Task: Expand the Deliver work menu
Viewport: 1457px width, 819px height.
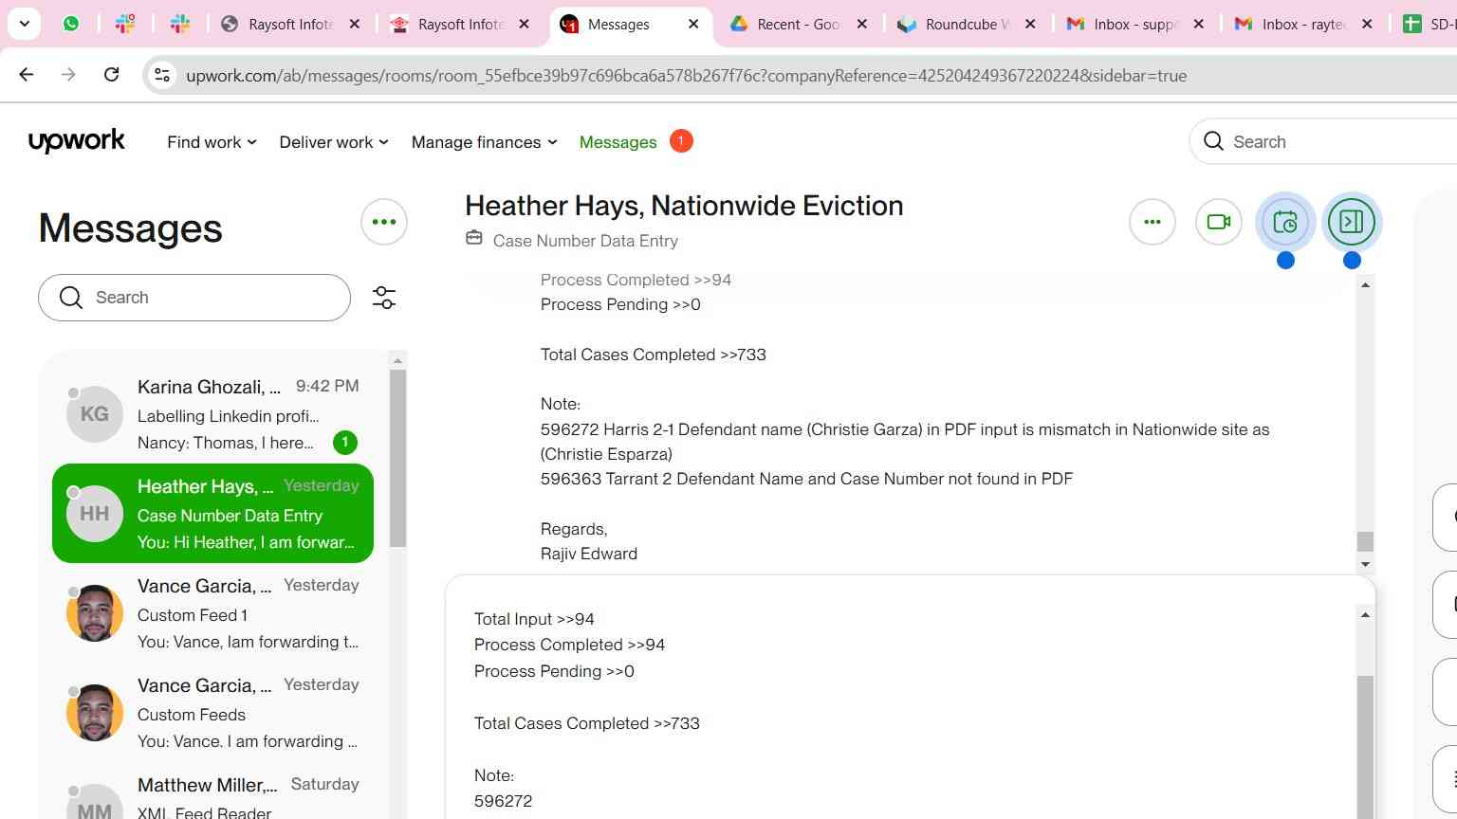Action: pos(334,142)
